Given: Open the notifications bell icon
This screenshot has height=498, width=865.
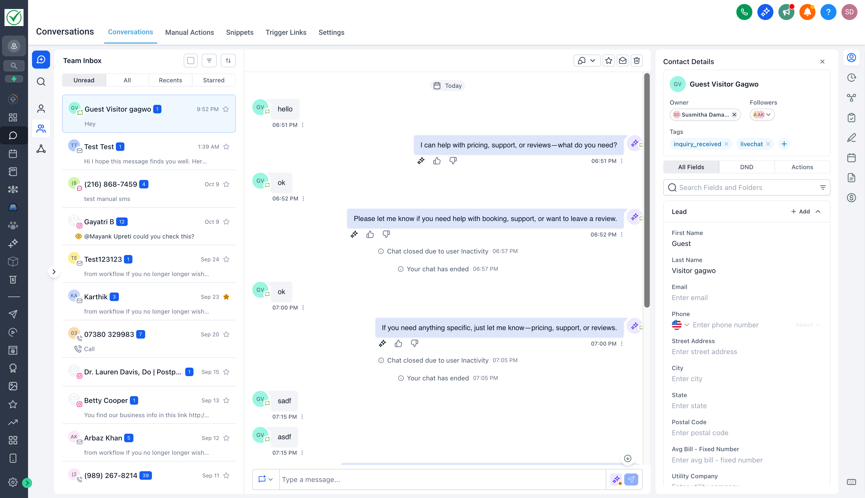Looking at the screenshot, I should [x=807, y=12].
